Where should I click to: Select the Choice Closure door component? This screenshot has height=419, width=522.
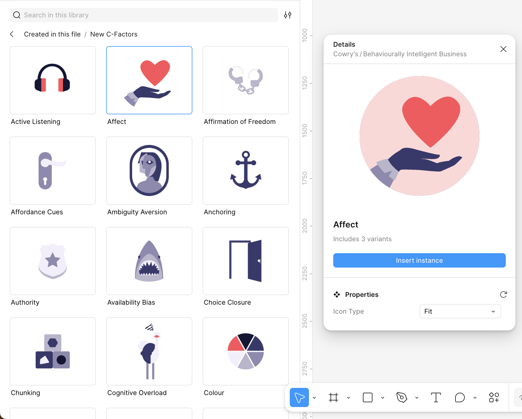pyautogui.click(x=246, y=261)
